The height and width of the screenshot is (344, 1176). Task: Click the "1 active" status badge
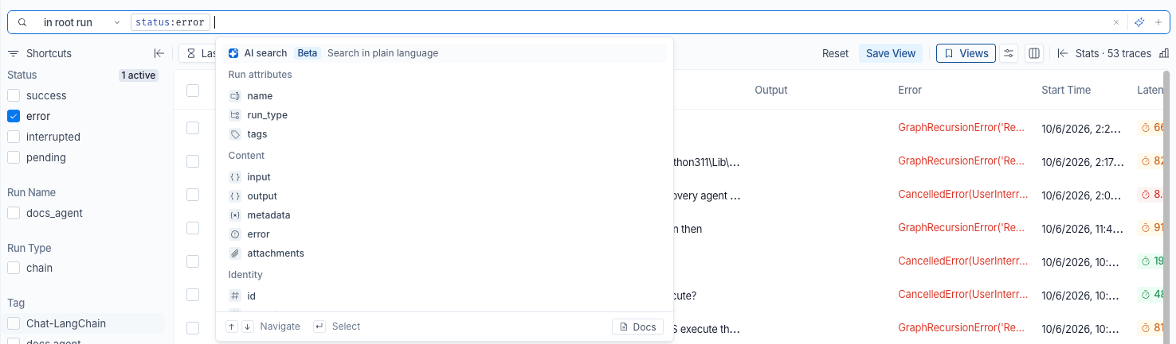pyautogui.click(x=139, y=75)
